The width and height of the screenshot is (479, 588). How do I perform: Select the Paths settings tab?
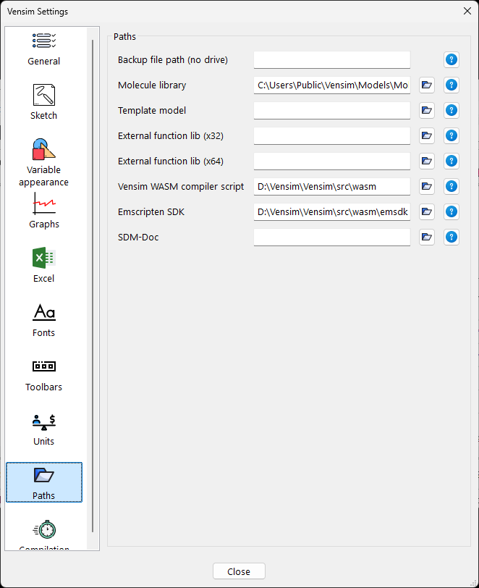click(x=44, y=482)
